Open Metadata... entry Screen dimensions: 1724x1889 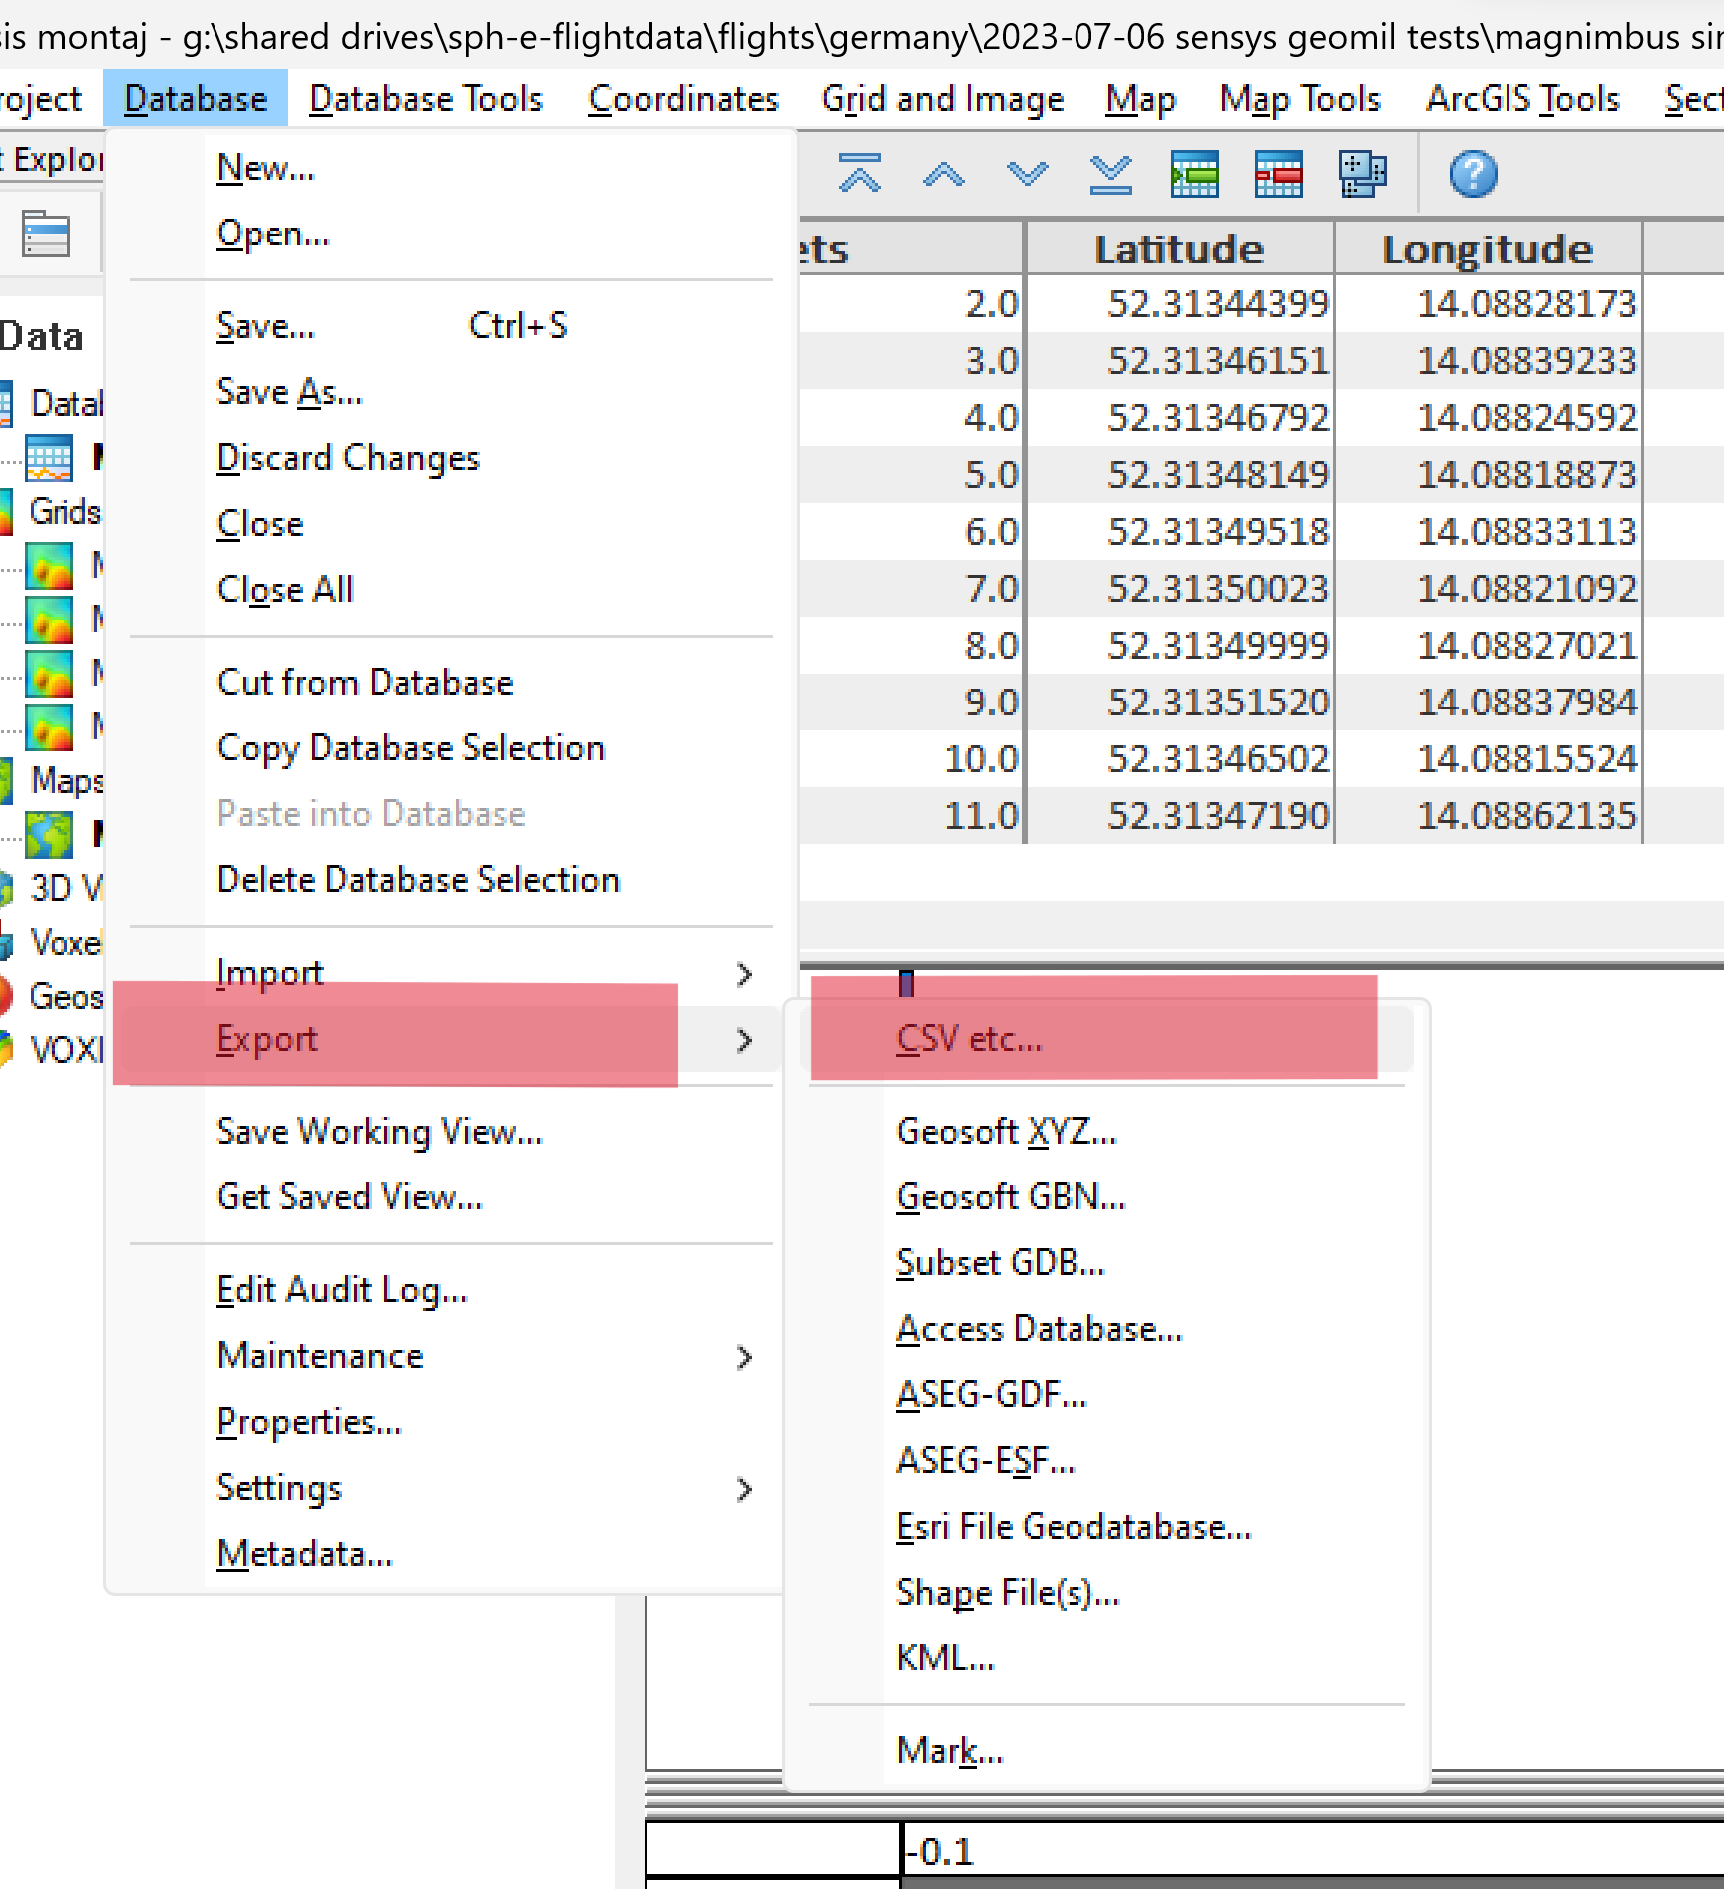click(x=305, y=1554)
